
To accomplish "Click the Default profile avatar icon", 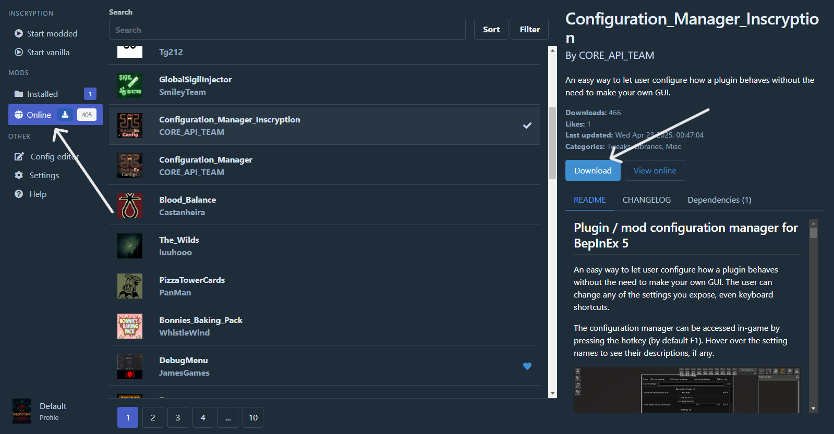I will [22, 411].
